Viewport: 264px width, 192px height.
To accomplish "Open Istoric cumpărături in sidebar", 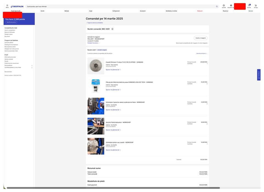I will [x=10, y=30].
